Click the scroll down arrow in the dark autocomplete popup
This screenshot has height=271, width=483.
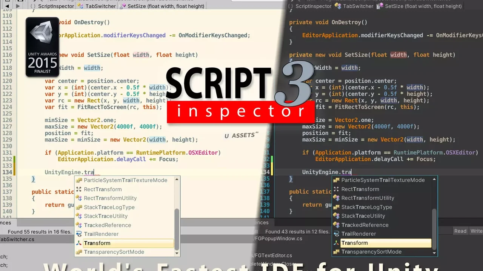tap(434, 253)
